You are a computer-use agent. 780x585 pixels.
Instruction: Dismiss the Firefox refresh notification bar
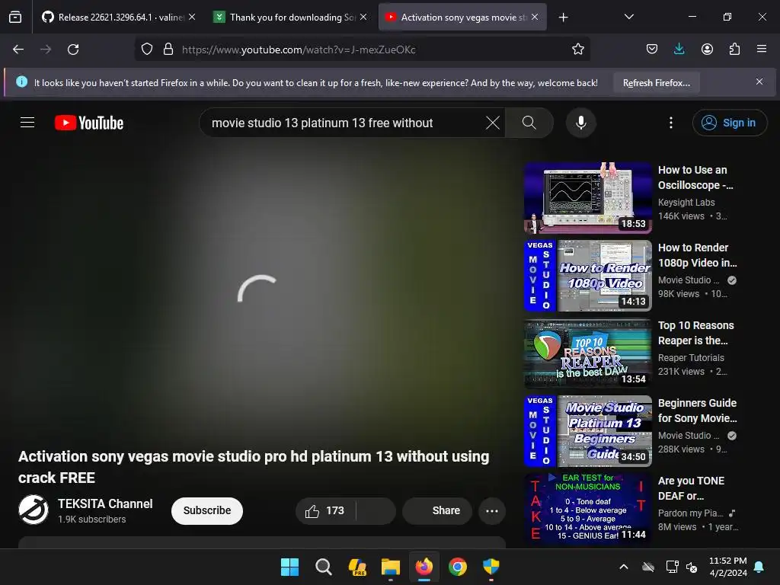(x=759, y=82)
